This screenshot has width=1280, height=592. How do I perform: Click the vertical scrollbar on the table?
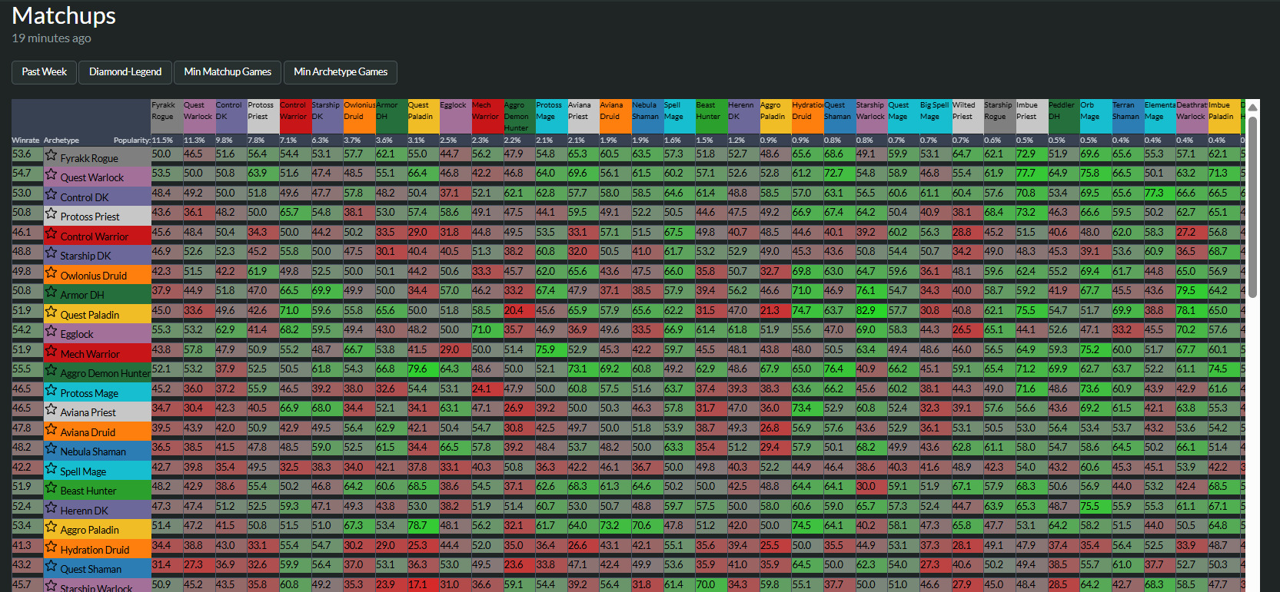click(x=1252, y=207)
